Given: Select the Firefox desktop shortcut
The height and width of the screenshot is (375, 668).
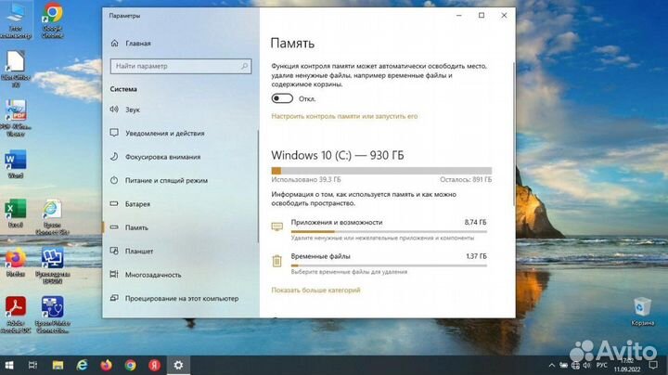Looking at the screenshot, I should tap(16, 262).
